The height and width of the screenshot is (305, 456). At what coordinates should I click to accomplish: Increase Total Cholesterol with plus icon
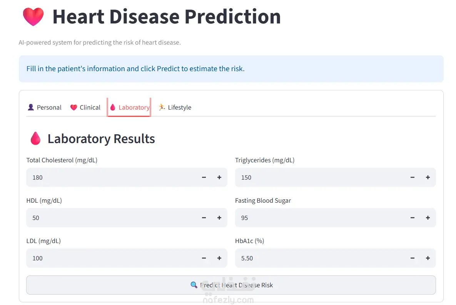(x=219, y=177)
